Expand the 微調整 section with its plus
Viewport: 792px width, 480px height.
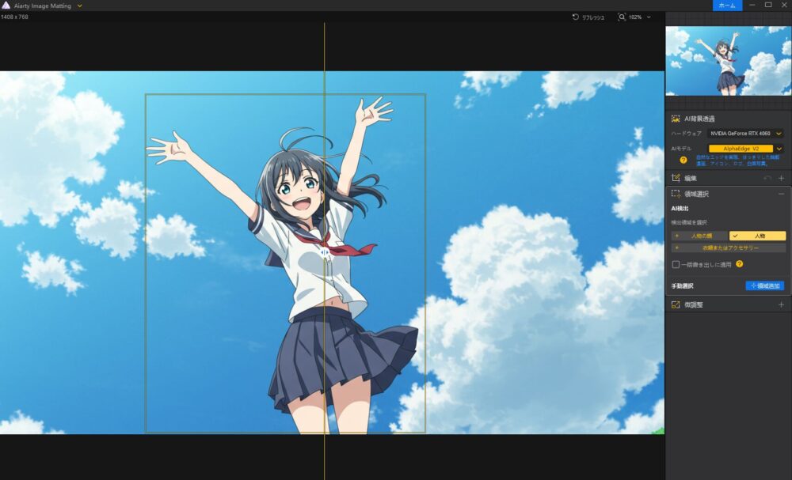[782, 304]
